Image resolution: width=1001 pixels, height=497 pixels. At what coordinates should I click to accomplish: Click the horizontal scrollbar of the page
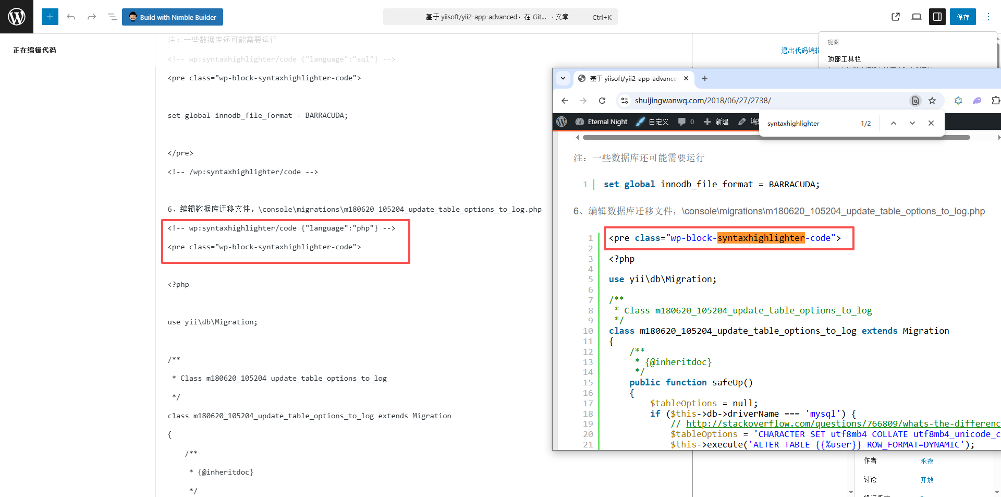point(777,138)
